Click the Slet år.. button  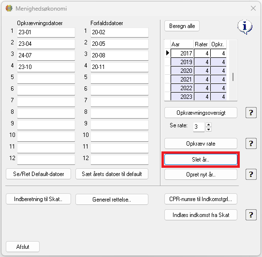pos(201,160)
